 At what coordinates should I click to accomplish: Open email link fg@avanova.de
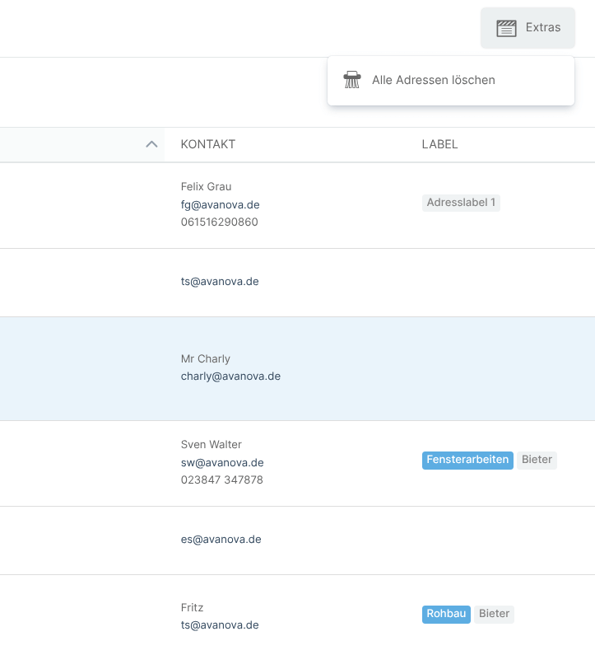[x=220, y=204]
